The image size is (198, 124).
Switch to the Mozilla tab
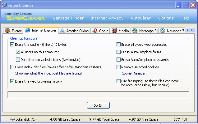coord(120,31)
